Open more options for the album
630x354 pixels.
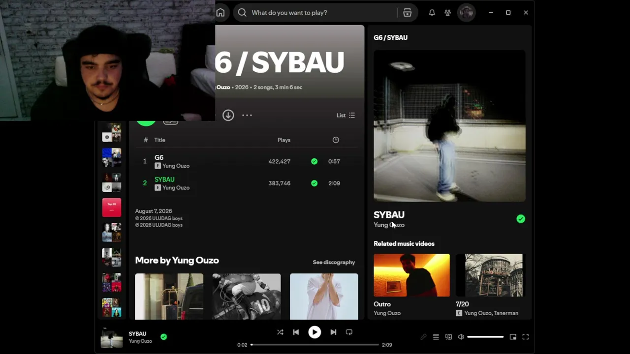[247, 115]
